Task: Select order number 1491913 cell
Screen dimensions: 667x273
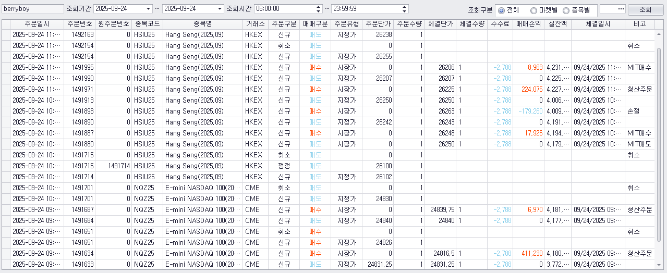Action: click(x=80, y=100)
